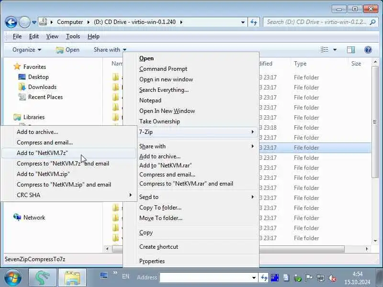The height and width of the screenshot is (287, 383).
Task: Click the scroll down arrow of file list
Action: tap(375, 241)
